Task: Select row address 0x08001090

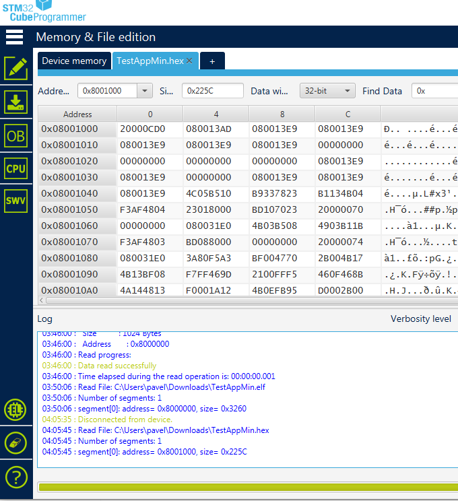Action: pos(77,274)
